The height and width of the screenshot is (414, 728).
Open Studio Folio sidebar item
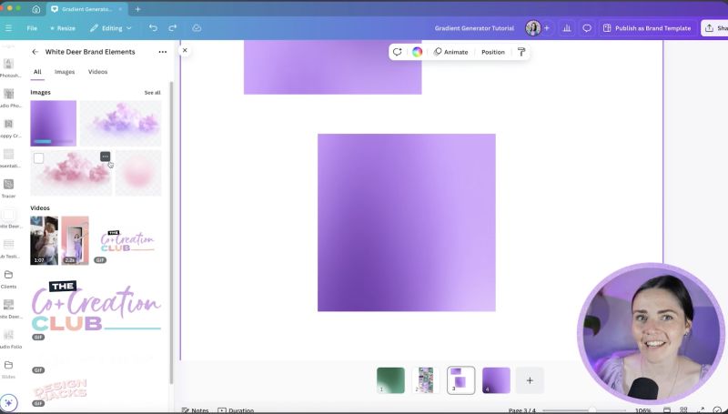tap(9, 339)
